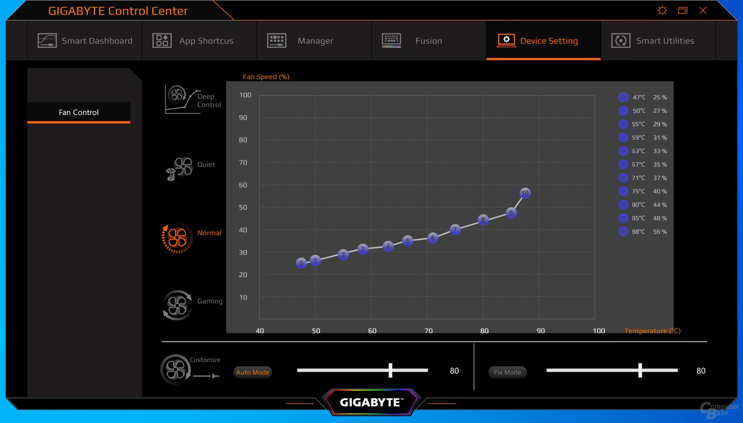The image size is (743, 423).
Task: Click the Gaming mode label
Action: pyautogui.click(x=210, y=301)
